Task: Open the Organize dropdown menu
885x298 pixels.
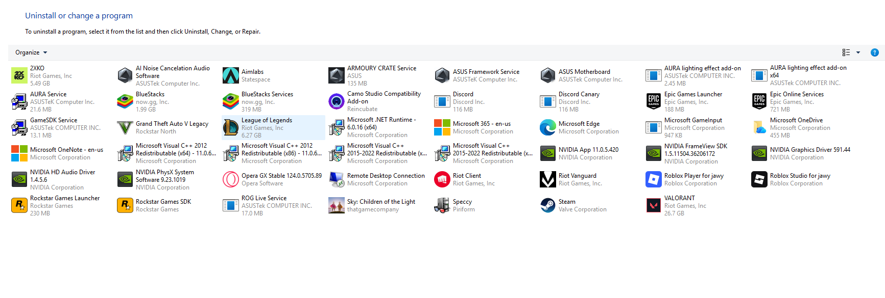Action: (31, 52)
